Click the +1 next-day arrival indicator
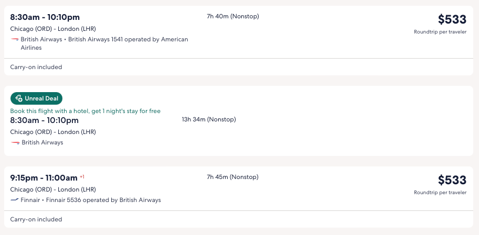479x235 pixels. click(x=82, y=176)
